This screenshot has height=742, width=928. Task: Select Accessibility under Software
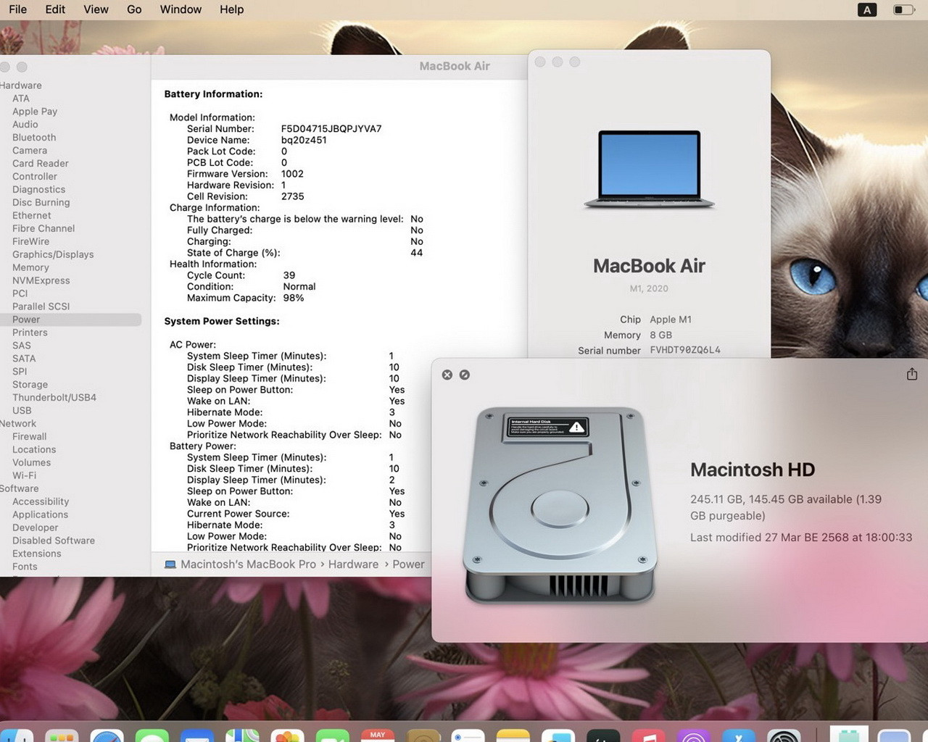[x=41, y=501]
